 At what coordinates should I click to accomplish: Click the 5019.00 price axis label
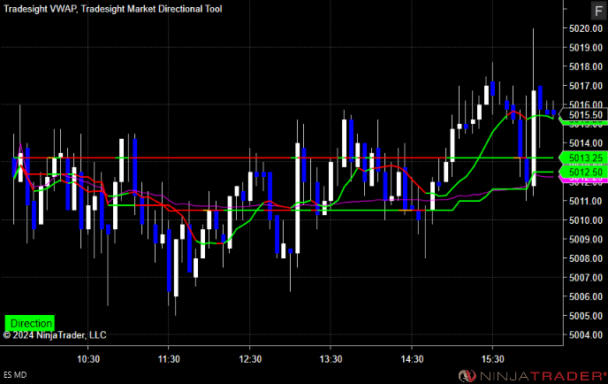pyautogui.click(x=586, y=48)
